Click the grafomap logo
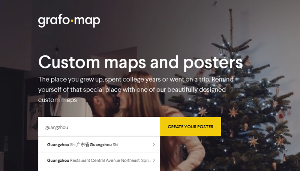Viewport: 300px width, 171px height. pos(69,21)
